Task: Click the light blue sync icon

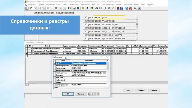Action: pos(127,8)
